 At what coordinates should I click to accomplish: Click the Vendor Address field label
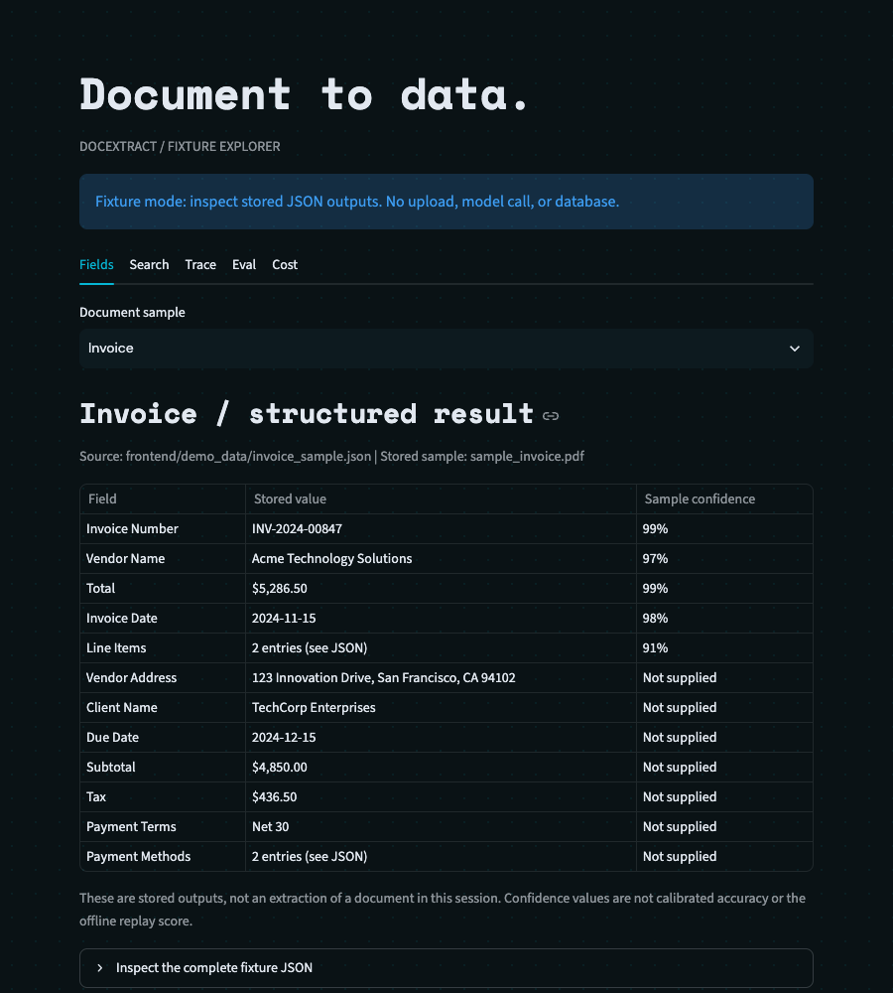pos(131,677)
